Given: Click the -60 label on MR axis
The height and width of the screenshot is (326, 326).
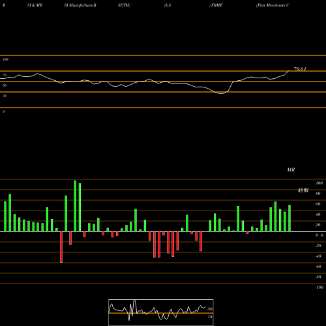Looking at the screenshot, I should point(318,267).
